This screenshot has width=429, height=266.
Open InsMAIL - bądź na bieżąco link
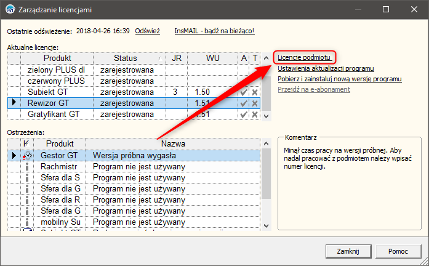pyautogui.click(x=214, y=31)
